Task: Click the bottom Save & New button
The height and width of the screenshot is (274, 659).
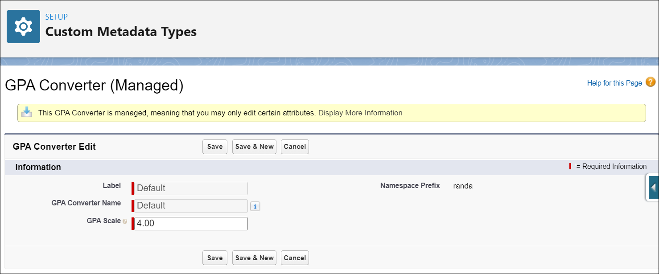Action: (x=255, y=258)
